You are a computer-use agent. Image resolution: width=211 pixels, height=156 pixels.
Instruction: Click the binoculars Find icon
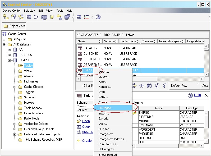[149, 86]
